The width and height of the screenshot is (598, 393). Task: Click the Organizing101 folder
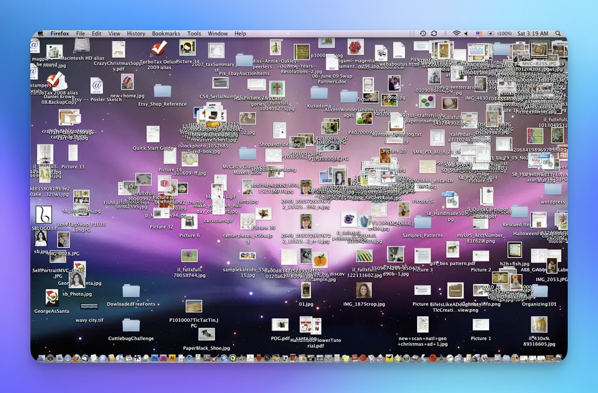539,292
